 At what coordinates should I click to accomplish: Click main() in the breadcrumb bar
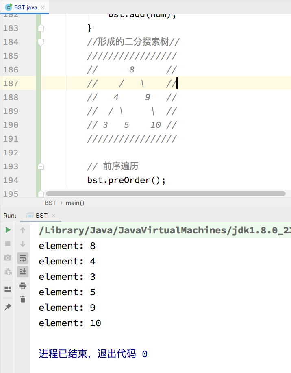[x=75, y=203]
